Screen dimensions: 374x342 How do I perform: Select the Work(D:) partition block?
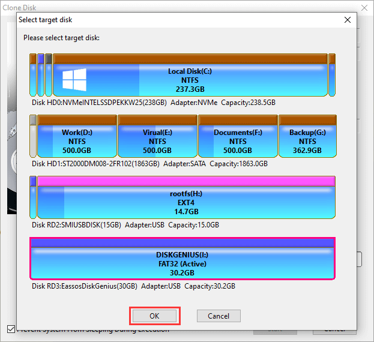click(x=76, y=141)
